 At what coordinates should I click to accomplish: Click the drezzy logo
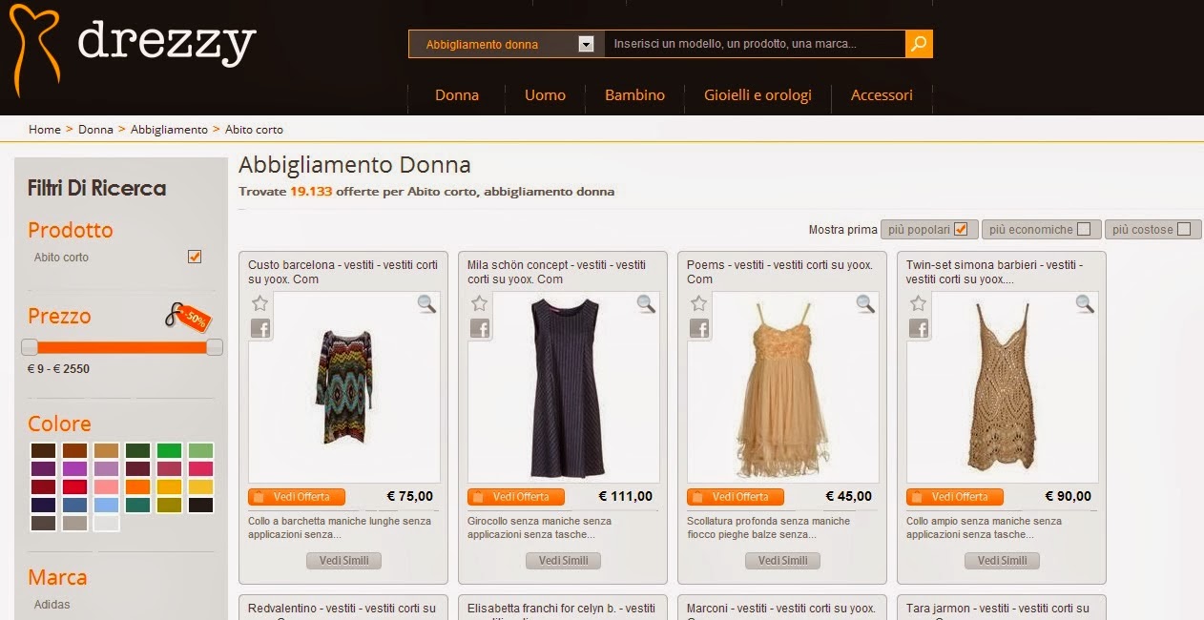pos(134,50)
